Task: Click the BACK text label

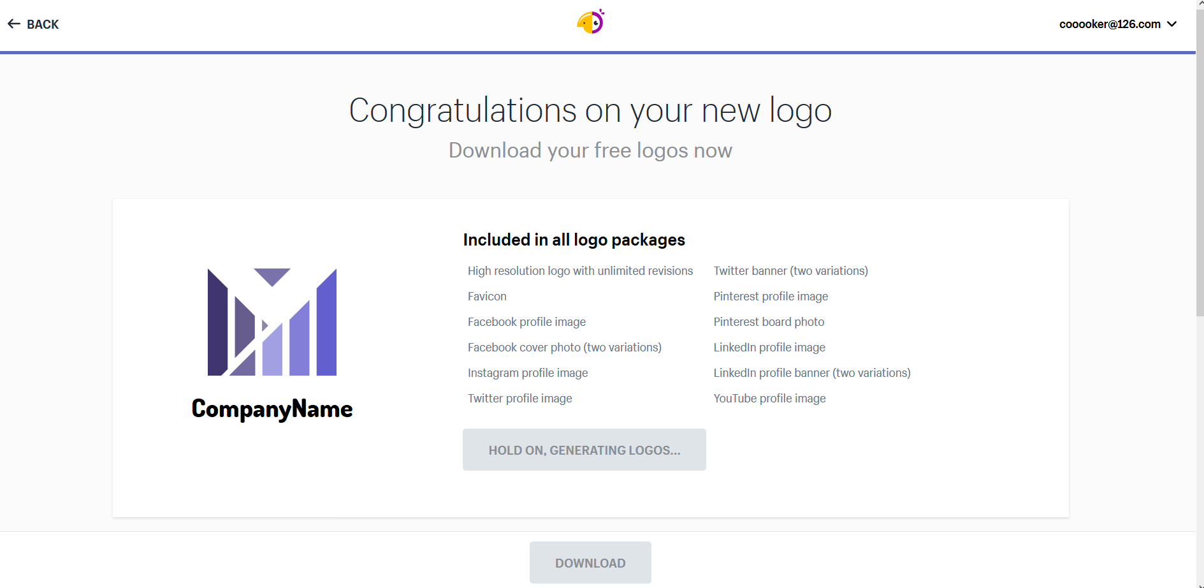Action: pyautogui.click(x=43, y=24)
